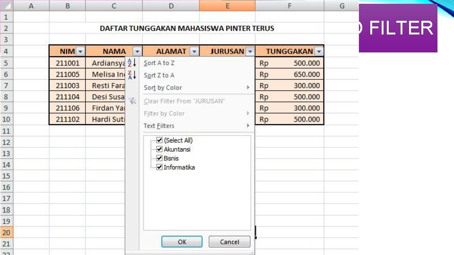Open the ALAMAT column filter dropdown
The width and height of the screenshot is (454, 255).
click(x=194, y=51)
